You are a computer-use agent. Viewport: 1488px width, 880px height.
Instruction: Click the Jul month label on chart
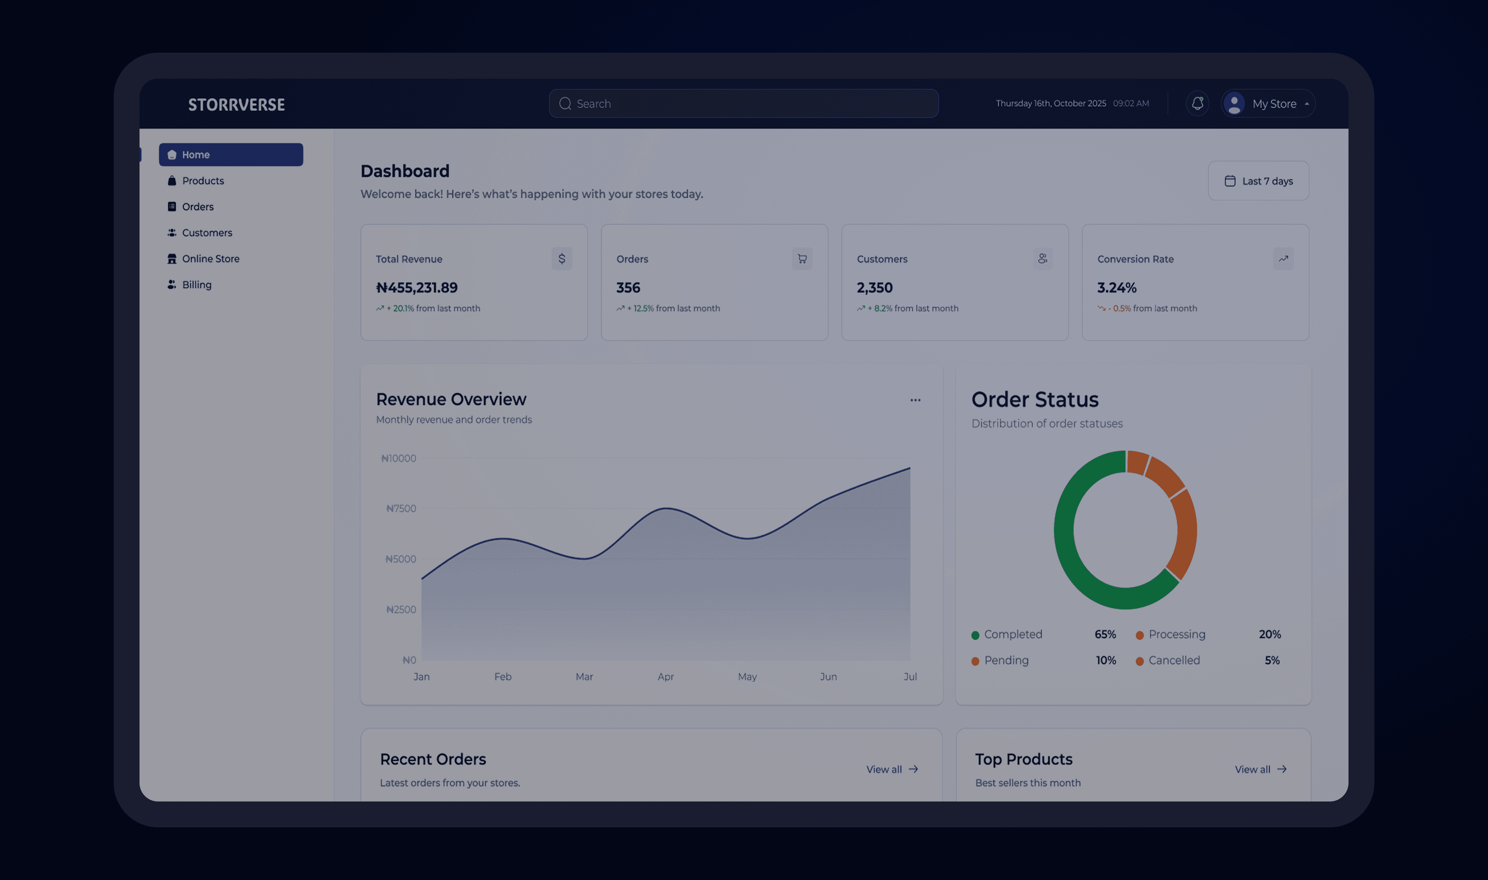coord(910,677)
